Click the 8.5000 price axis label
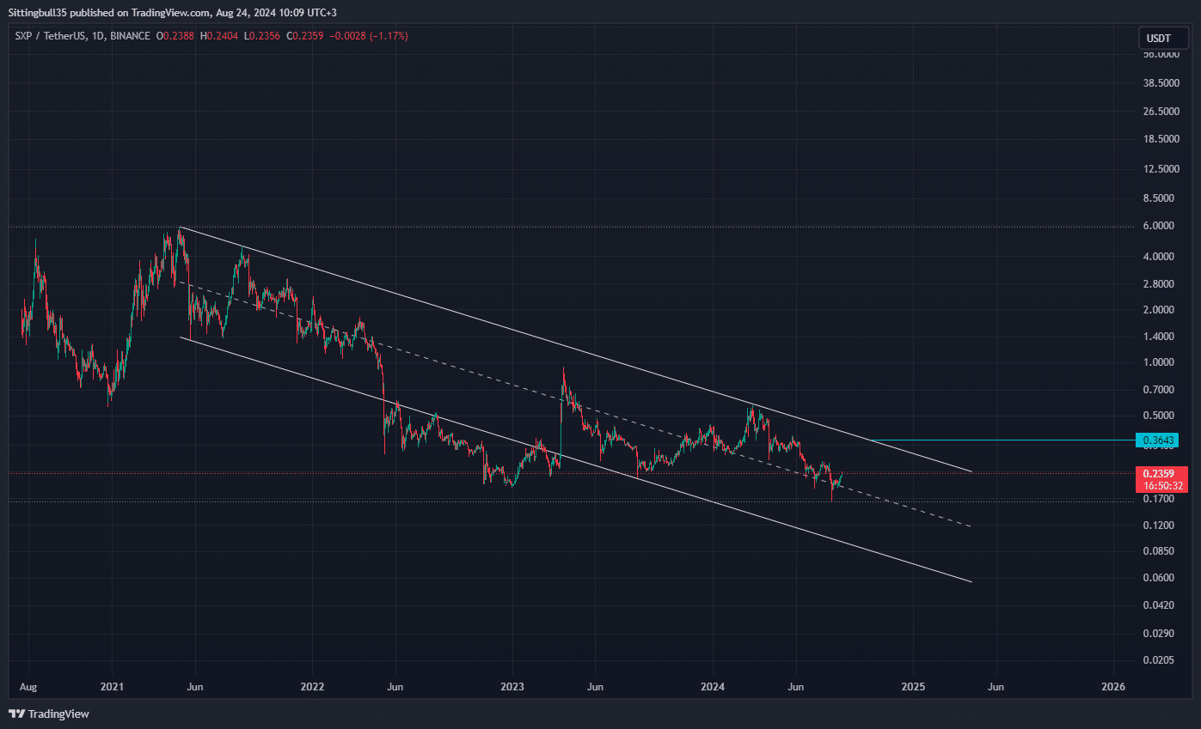The image size is (1201, 729). coord(1160,197)
